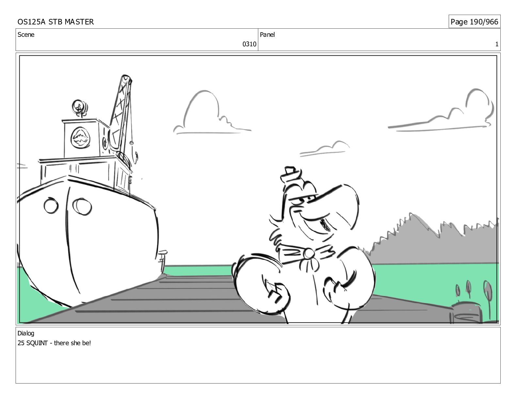517x399 pixels.
Task: Click the 'Page 190/966' page indicator
Action: tap(474, 22)
